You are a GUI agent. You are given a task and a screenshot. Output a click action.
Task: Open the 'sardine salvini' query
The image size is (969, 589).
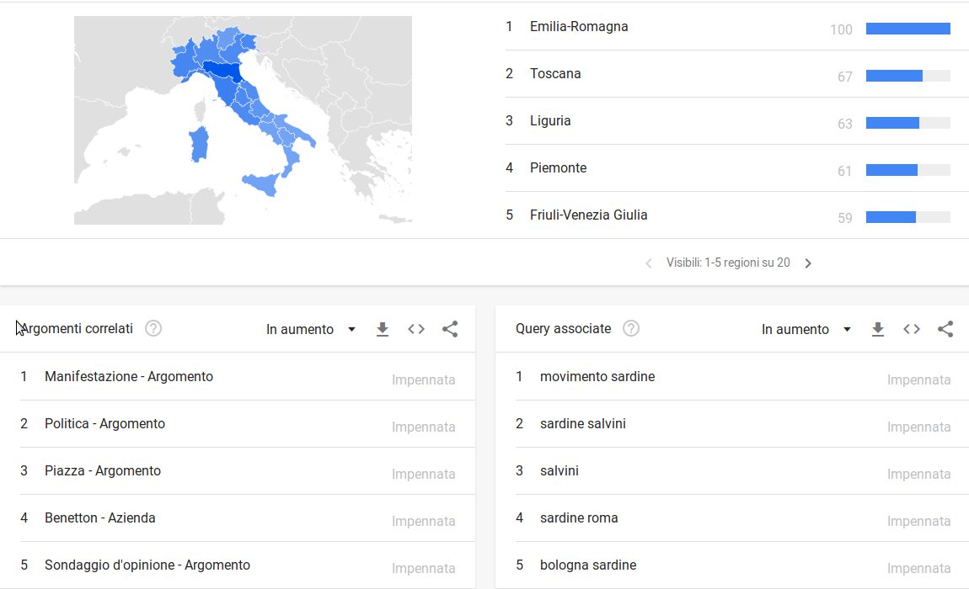pos(583,424)
